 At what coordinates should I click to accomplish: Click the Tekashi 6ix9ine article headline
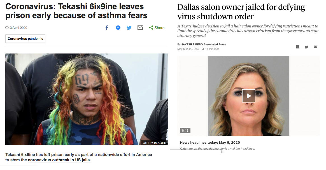coord(76,11)
